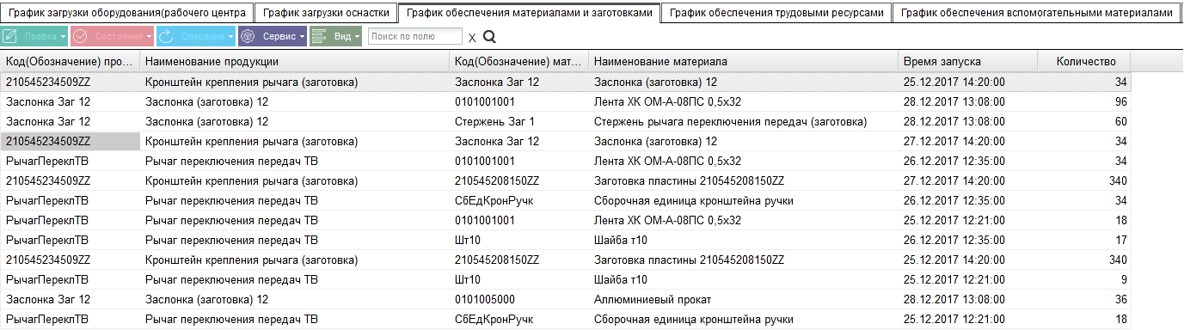Sort by Количество column header
Image resolution: width=1184 pixels, height=330 pixels.
tap(1083, 62)
